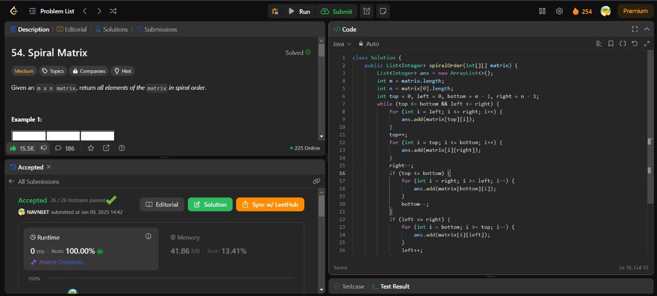
Task: Go back to All Submissions
Action: tap(34, 182)
